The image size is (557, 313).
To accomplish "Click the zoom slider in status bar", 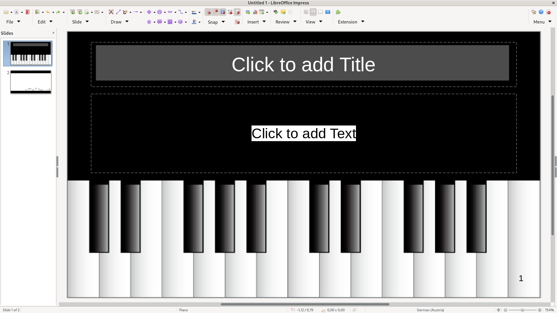I will (x=522, y=310).
